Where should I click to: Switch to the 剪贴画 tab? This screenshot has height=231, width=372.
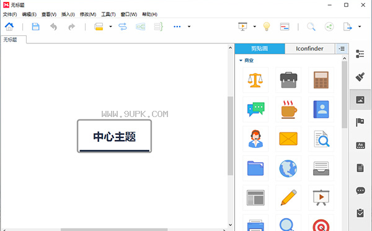260,48
